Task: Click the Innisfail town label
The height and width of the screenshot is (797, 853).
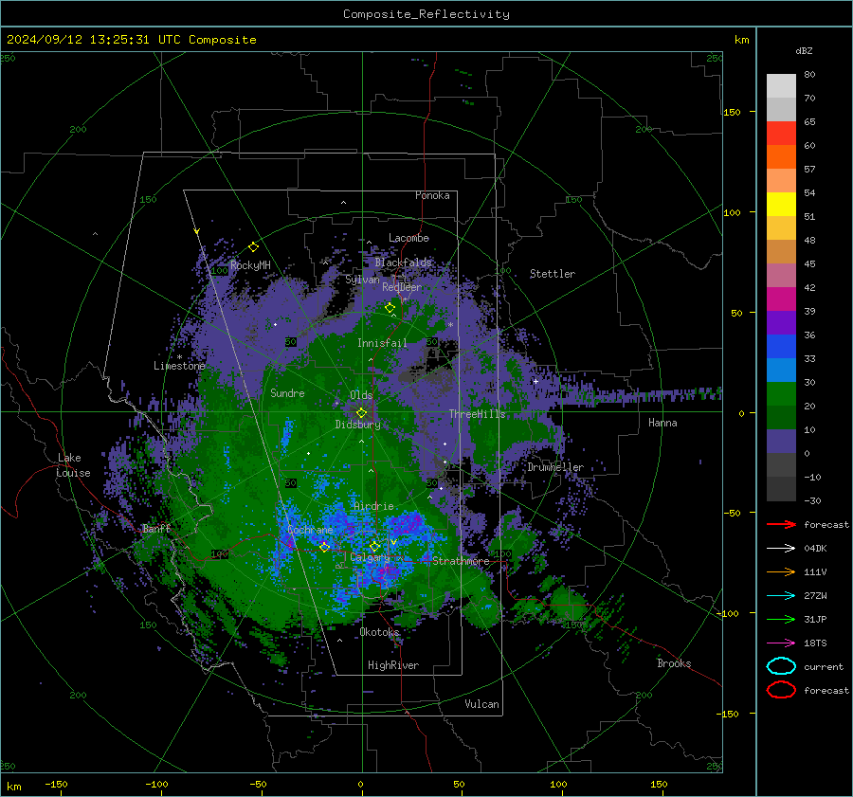Action: click(382, 343)
